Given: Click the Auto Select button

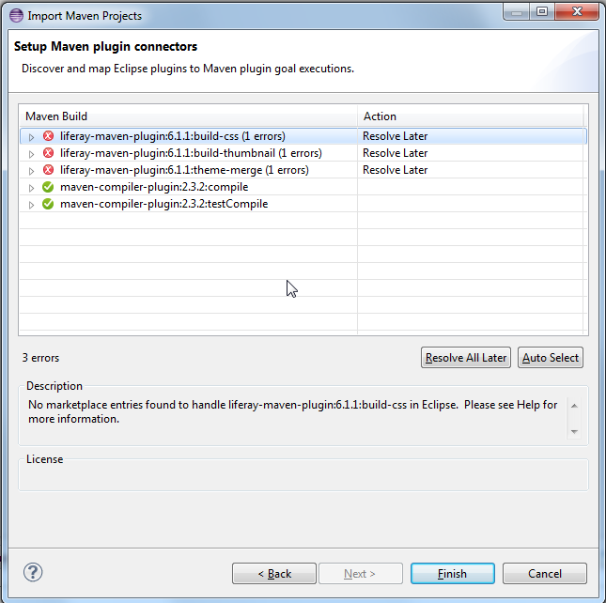Looking at the screenshot, I should point(551,357).
